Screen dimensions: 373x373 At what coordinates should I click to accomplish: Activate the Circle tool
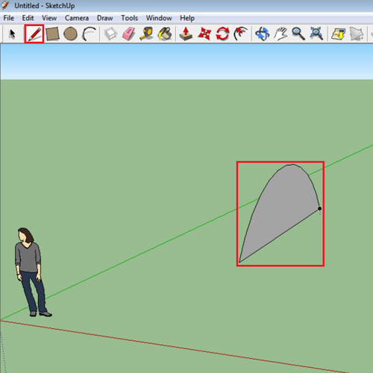point(70,34)
